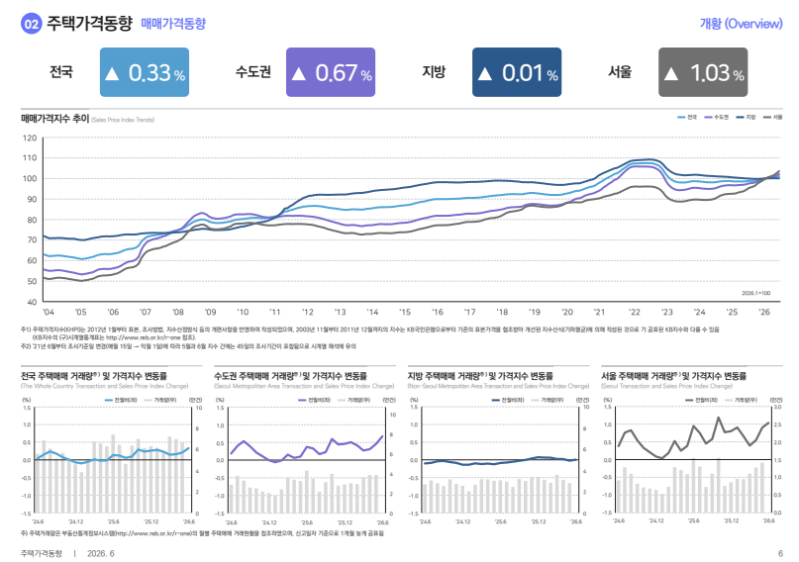
Task: Click the '26 x-axis label of the main chart
Action: [x=763, y=312]
